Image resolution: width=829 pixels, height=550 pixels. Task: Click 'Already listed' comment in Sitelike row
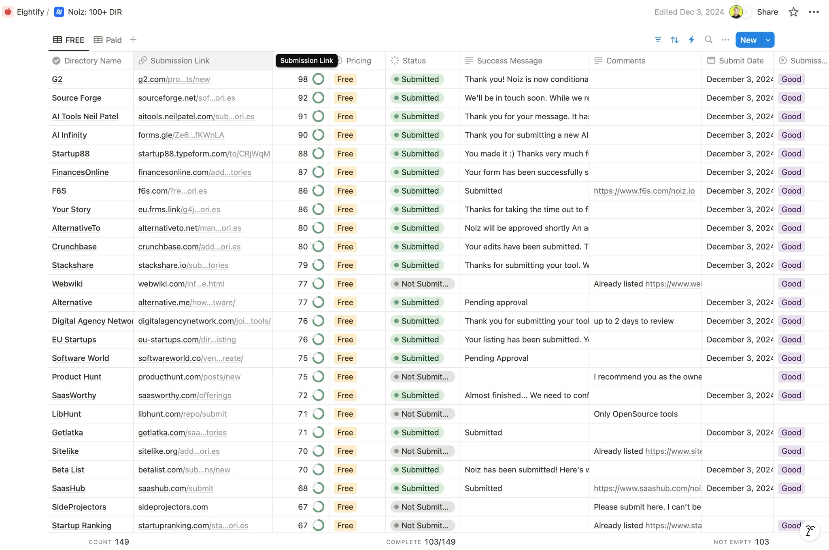click(618, 451)
